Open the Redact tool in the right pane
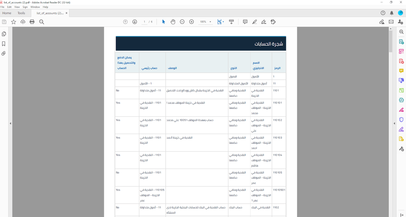The height and width of the screenshot is (217, 406). point(401,110)
